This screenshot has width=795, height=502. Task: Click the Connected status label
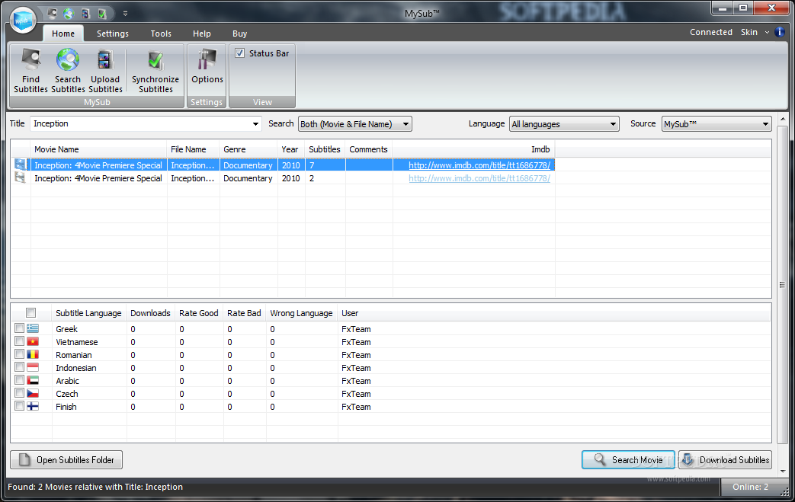(x=711, y=32)
